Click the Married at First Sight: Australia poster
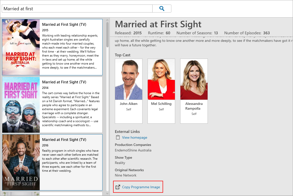Viewport: 293px width, 196px height. 21,47
